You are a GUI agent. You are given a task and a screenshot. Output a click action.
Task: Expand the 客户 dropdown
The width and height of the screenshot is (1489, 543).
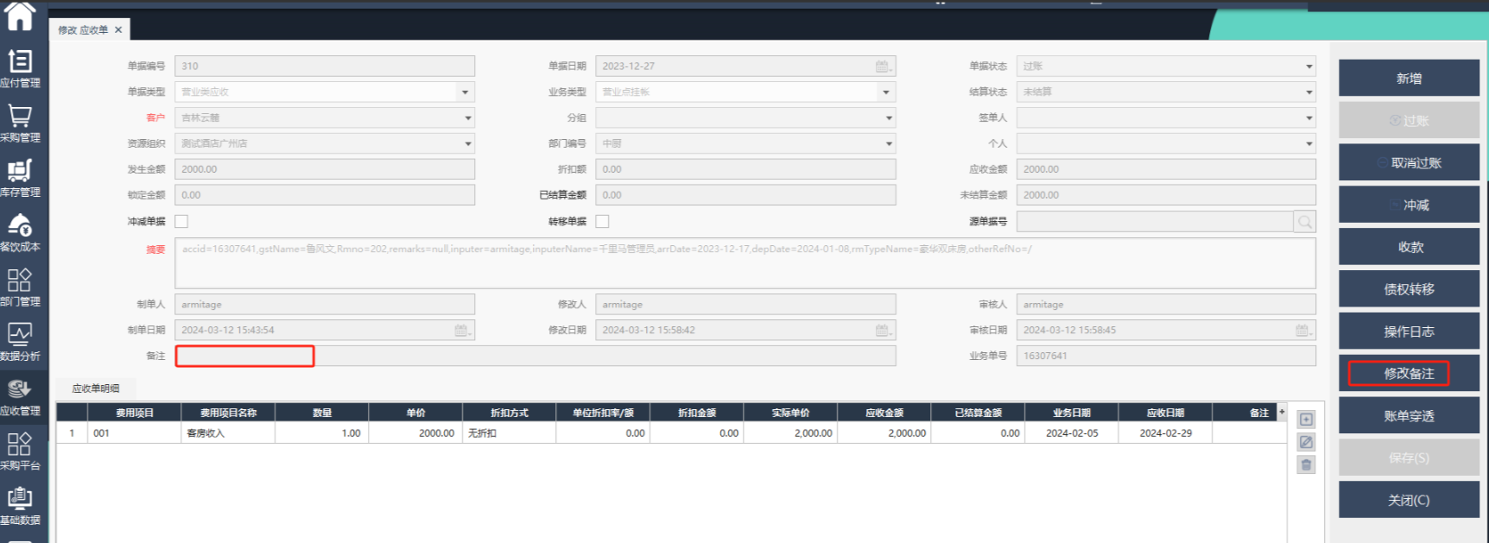tap(467, 118)
